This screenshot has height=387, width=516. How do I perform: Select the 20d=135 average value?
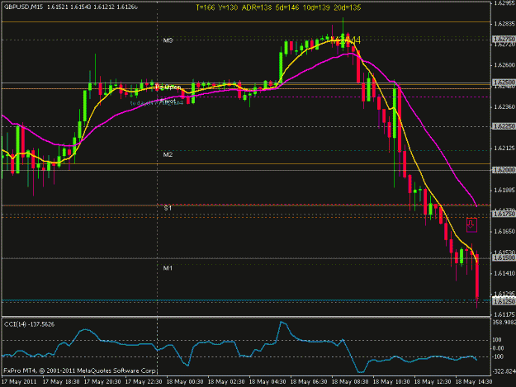point(348,7)
